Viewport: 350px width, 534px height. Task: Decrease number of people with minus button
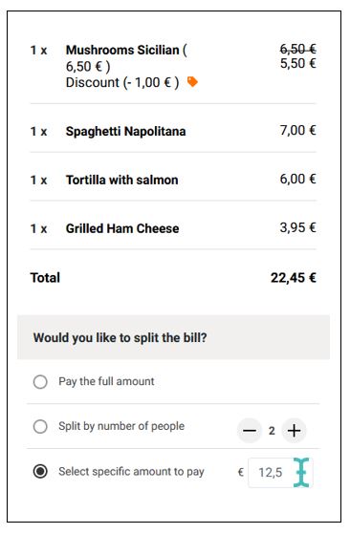point(250,431)
